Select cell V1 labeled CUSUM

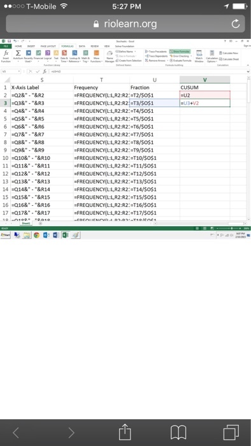click(204, 87)
